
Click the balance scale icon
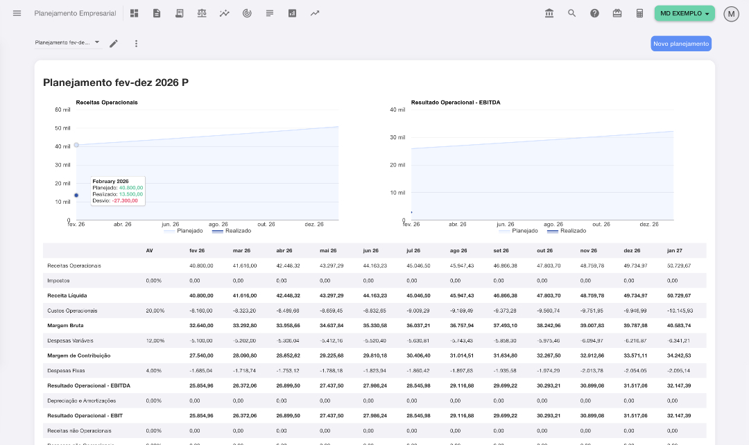click(x=202, y=13)
